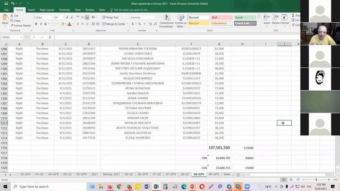The width and height of the screenshot is (340, 191).
Task: Apply the Good cell style
Action: point(245,18)
